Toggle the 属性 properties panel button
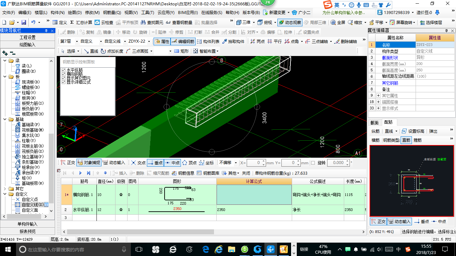 point(162,41)
